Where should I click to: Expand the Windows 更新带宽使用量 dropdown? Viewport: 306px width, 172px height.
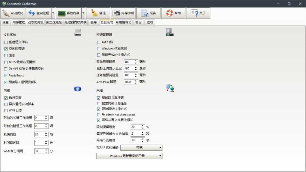click(160, 156)
